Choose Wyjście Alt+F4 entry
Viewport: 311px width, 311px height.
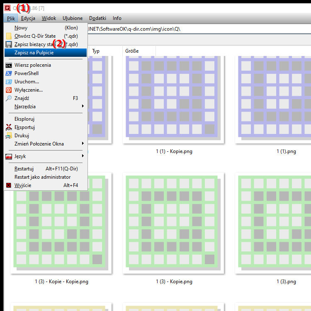tap(46, 185)
